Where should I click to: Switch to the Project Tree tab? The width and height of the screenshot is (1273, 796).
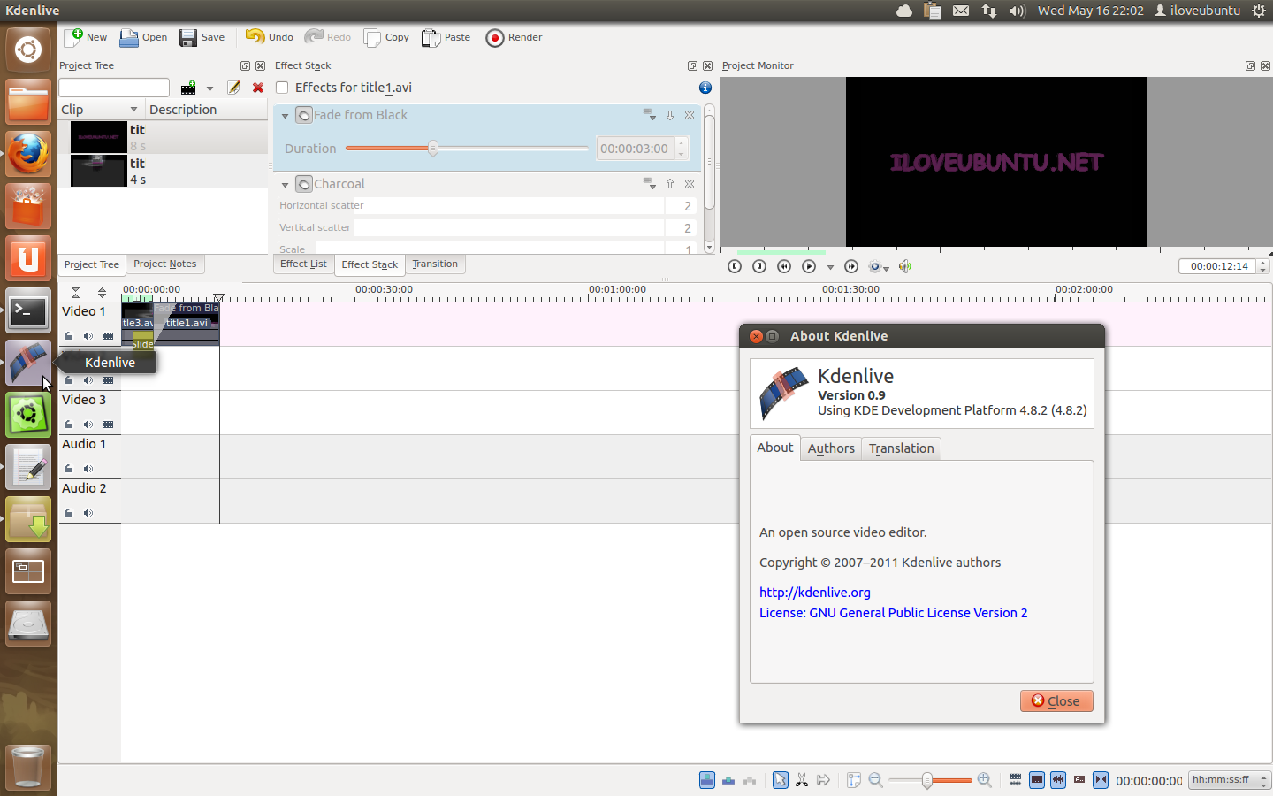(91, 264)
